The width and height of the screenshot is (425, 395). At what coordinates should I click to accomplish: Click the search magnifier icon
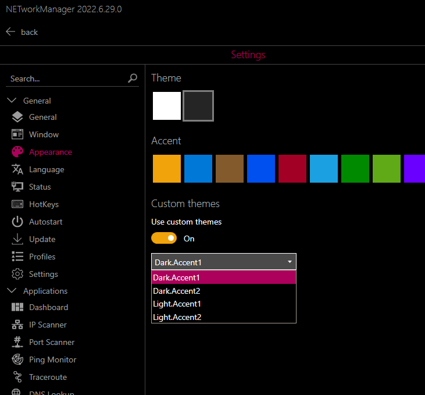pos(133,79)
